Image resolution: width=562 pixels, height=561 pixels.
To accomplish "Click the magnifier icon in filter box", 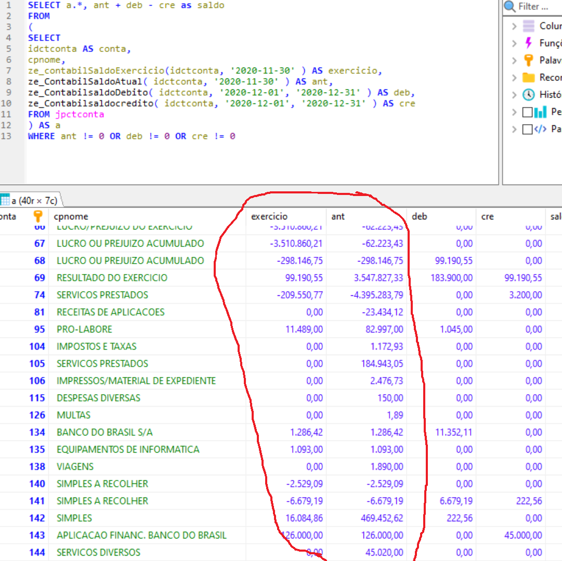I will (x=510, y=7).
